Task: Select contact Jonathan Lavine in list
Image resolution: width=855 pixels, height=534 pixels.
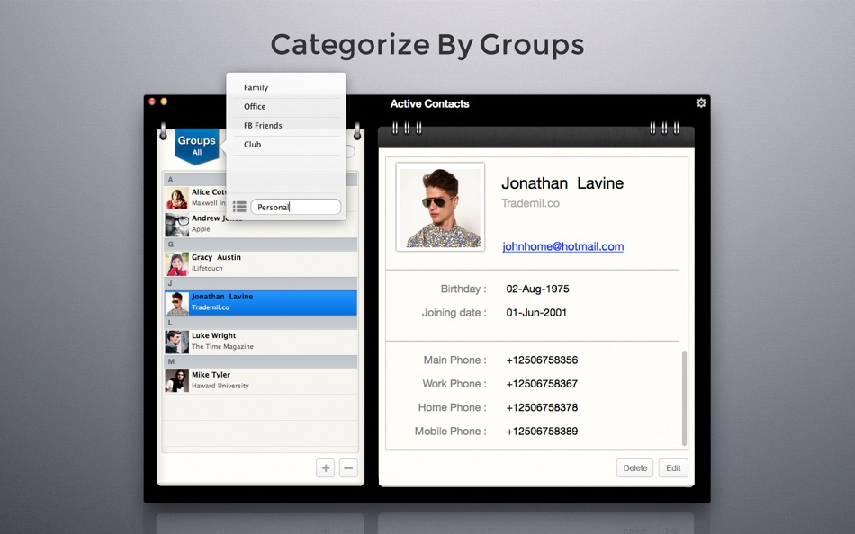Action: [x=261, y=302]
